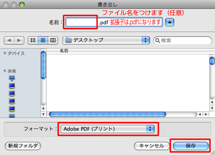Viewport: 215px width, 155px height.
Task: Click the file list scroll left arrow
Action: click(x=200, y=114)
